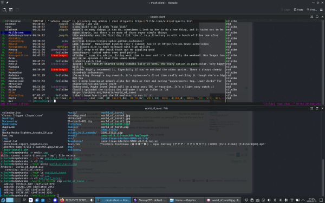Click the Downloads/ directory in listing

10,124
